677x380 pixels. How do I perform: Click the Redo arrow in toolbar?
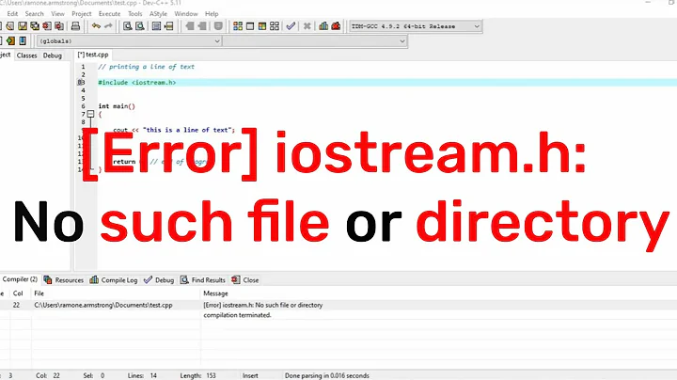click(x=110, y=26)
